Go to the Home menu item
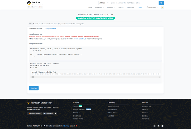This screenshot has width=191, height=129. (90, 7)
